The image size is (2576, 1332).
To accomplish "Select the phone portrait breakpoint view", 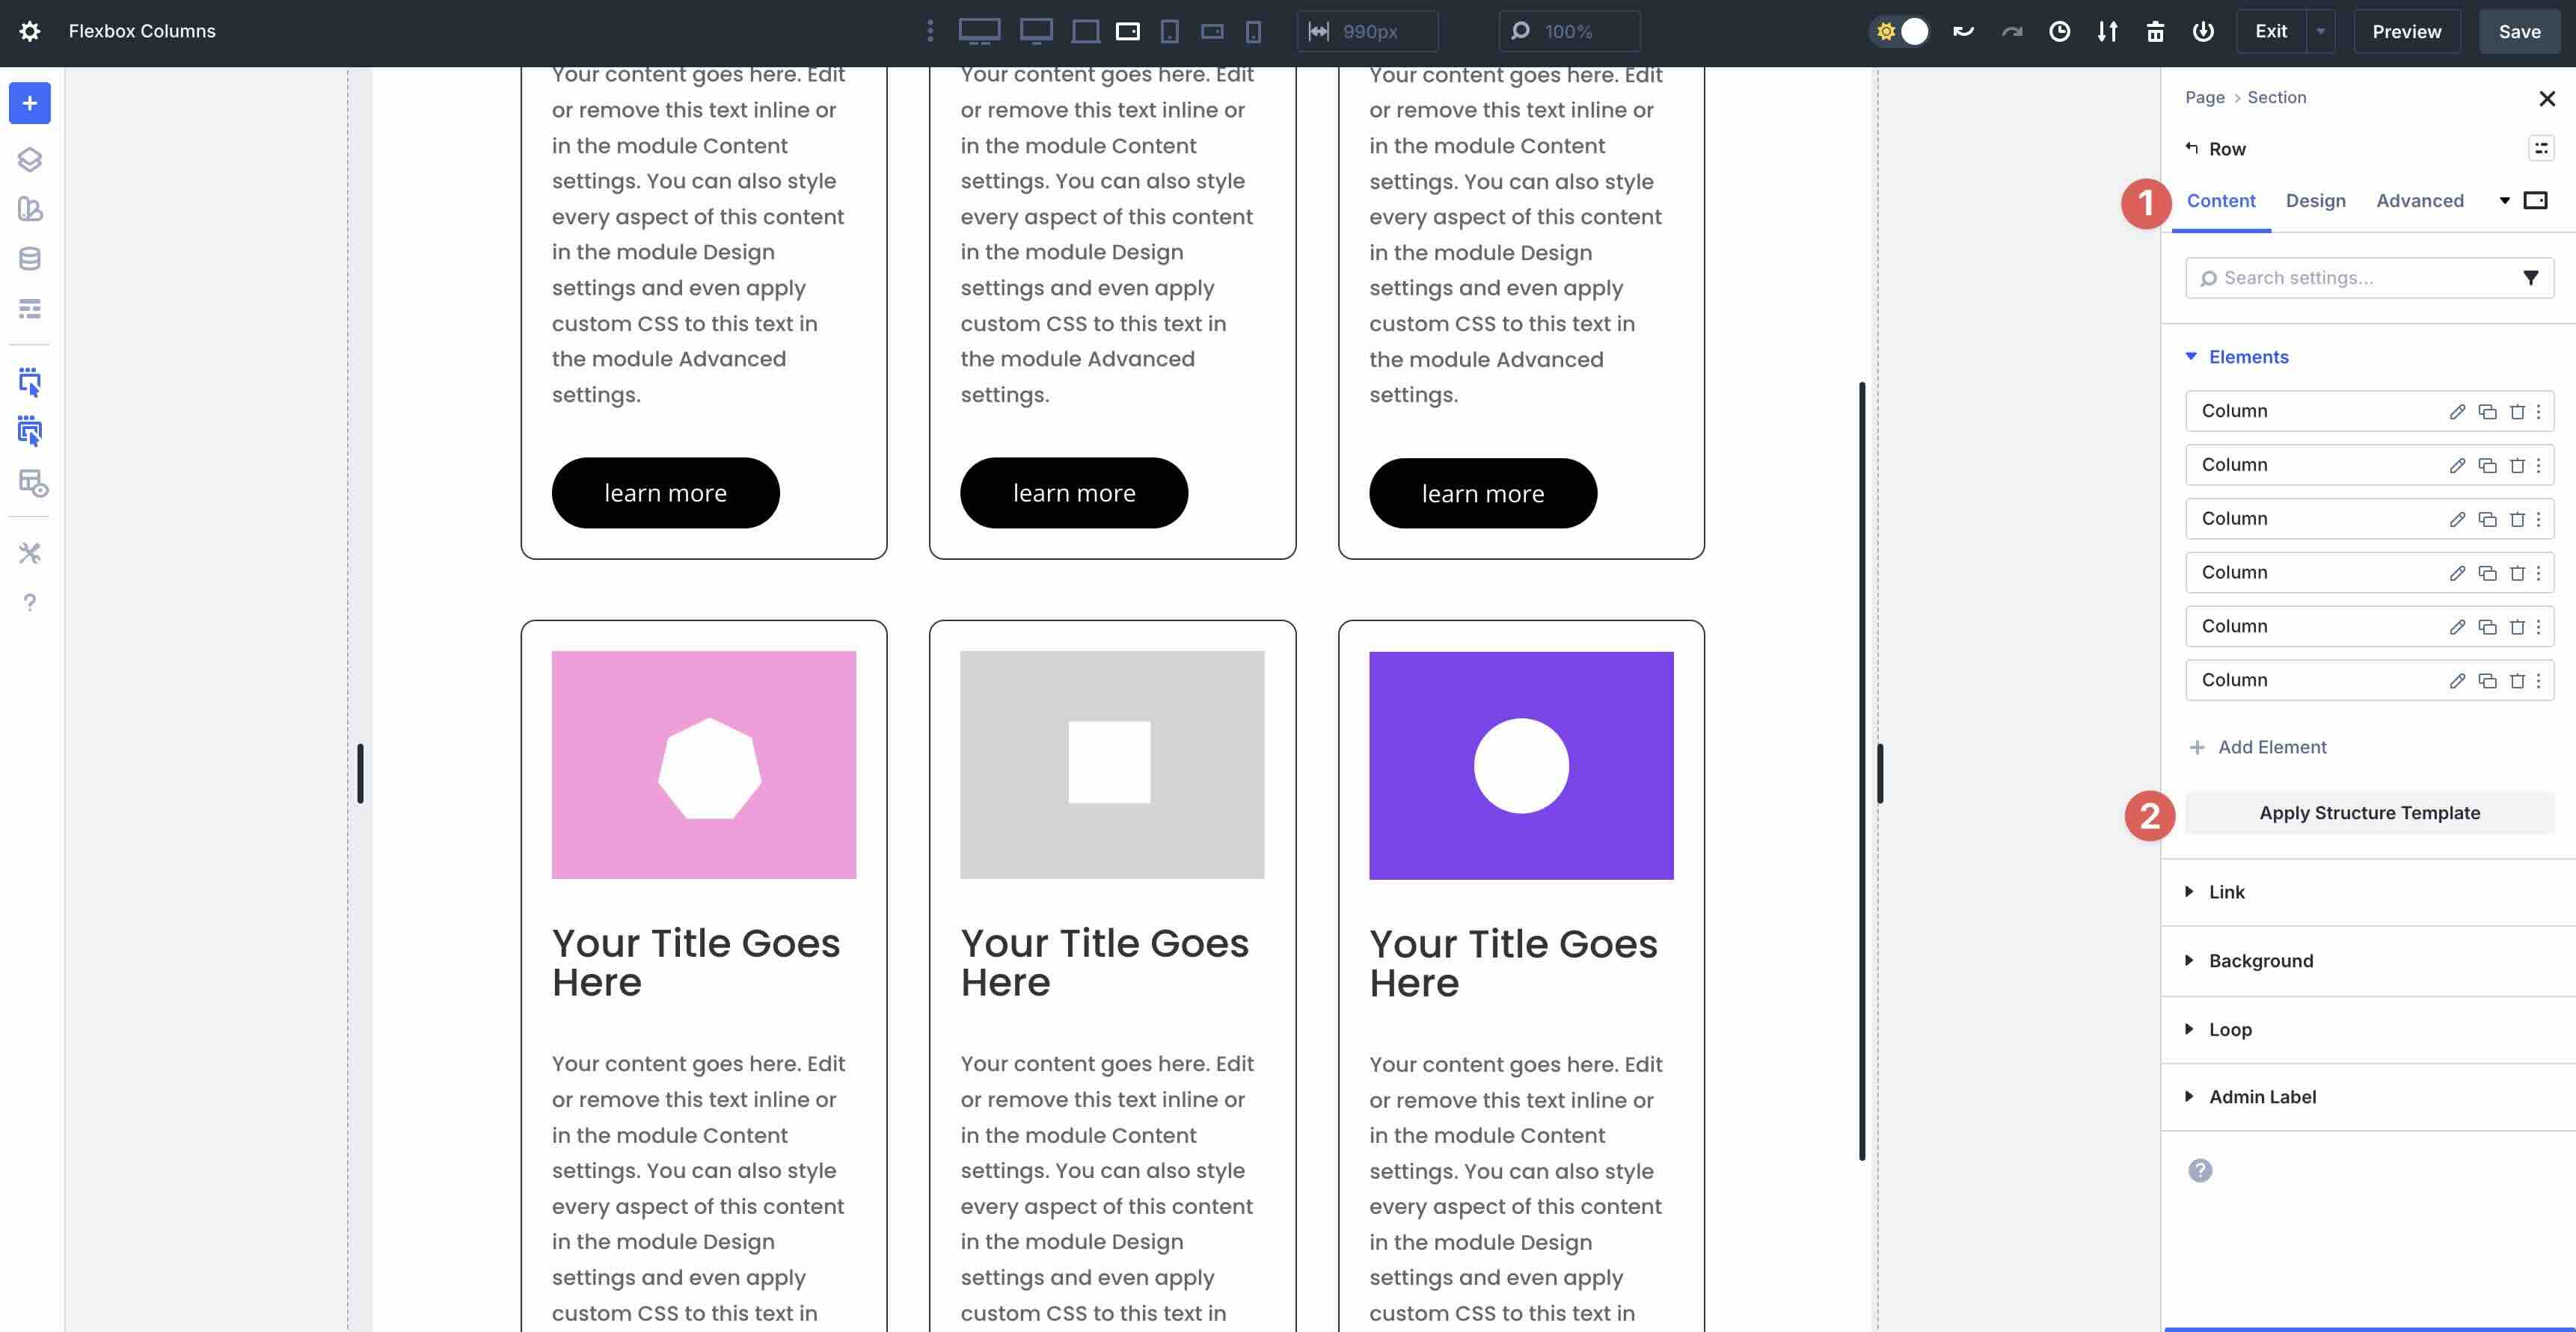I will (1253, 31).
